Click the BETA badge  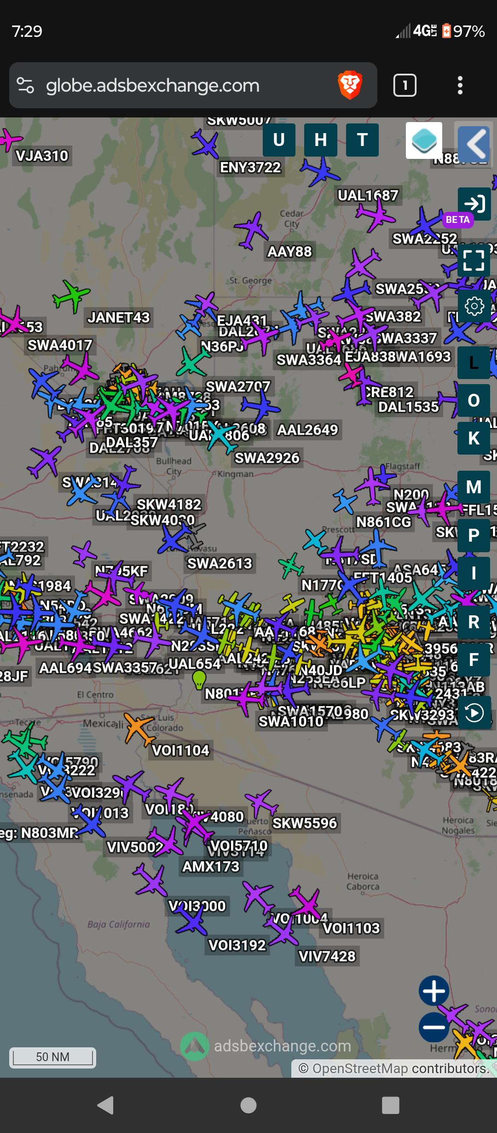click(x=458, y=220)
